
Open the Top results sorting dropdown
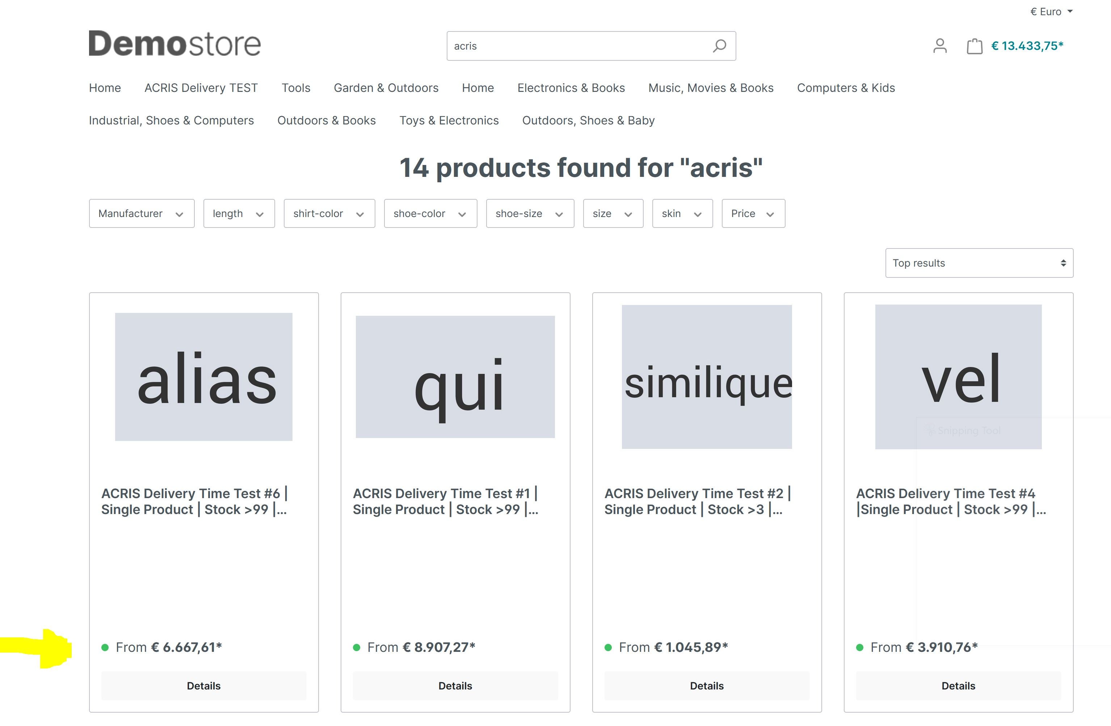click(979, 263)
